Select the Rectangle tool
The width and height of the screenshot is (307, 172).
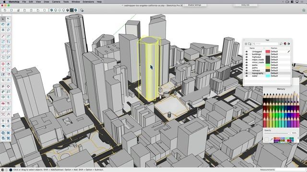tap(3, 42)
